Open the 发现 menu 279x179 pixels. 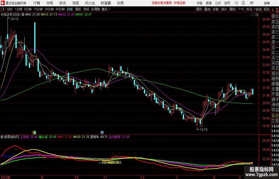tap(75, 3)
